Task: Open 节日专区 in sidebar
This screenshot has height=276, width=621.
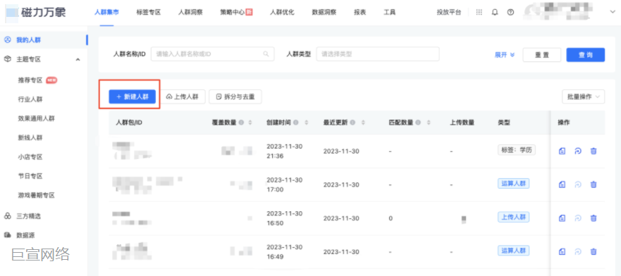Action: [30, 176]
